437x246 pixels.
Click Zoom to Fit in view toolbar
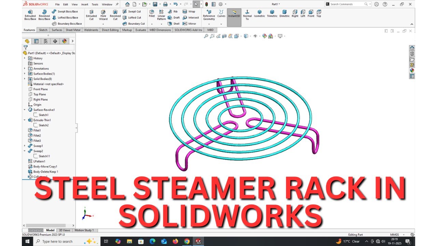coord(206,36)
